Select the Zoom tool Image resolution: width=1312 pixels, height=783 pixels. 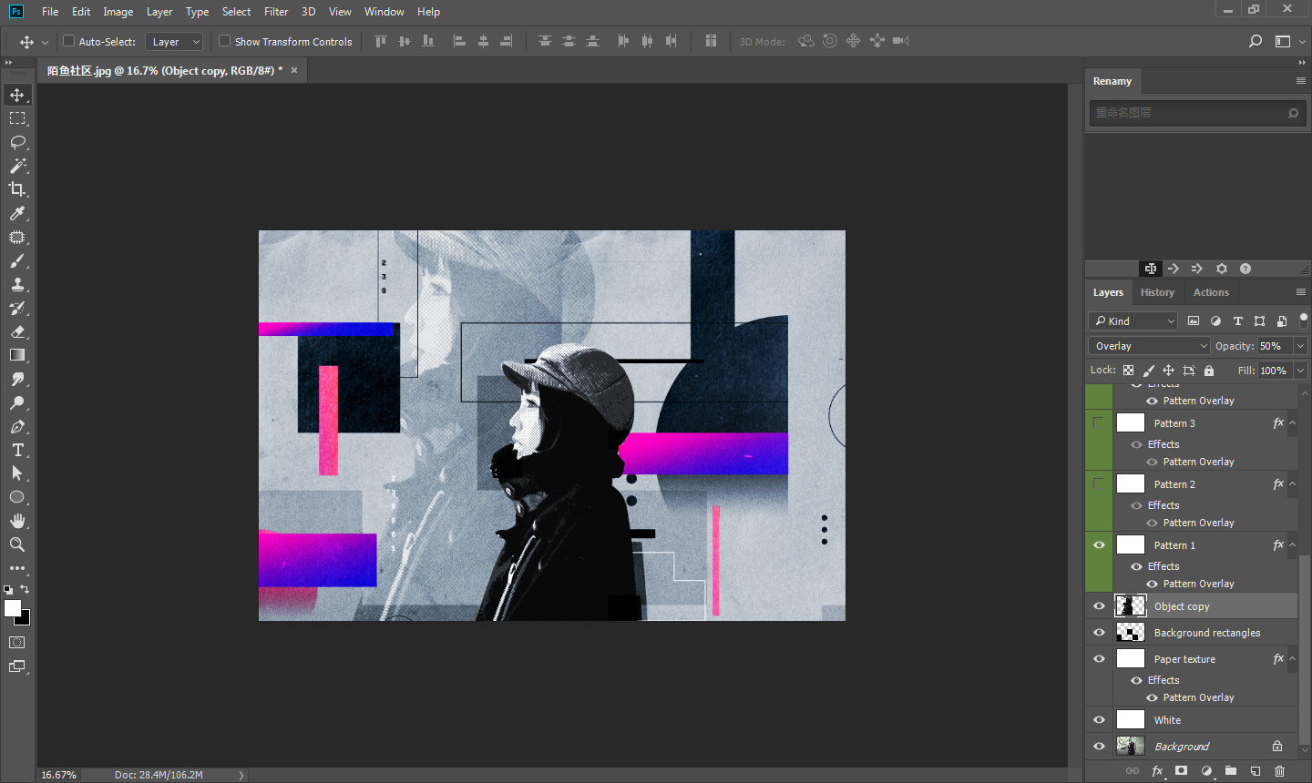coord(17,544)
